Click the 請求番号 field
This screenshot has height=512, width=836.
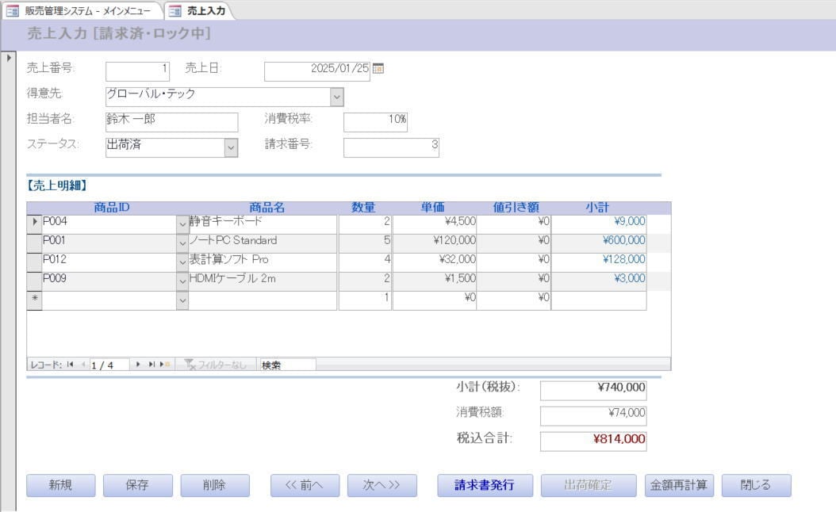(x=391, y=147)
